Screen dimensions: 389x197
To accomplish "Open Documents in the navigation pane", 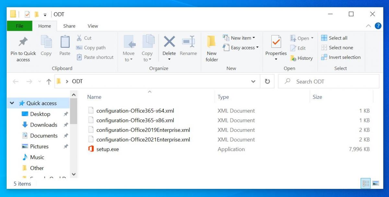I will coord(44,136).
